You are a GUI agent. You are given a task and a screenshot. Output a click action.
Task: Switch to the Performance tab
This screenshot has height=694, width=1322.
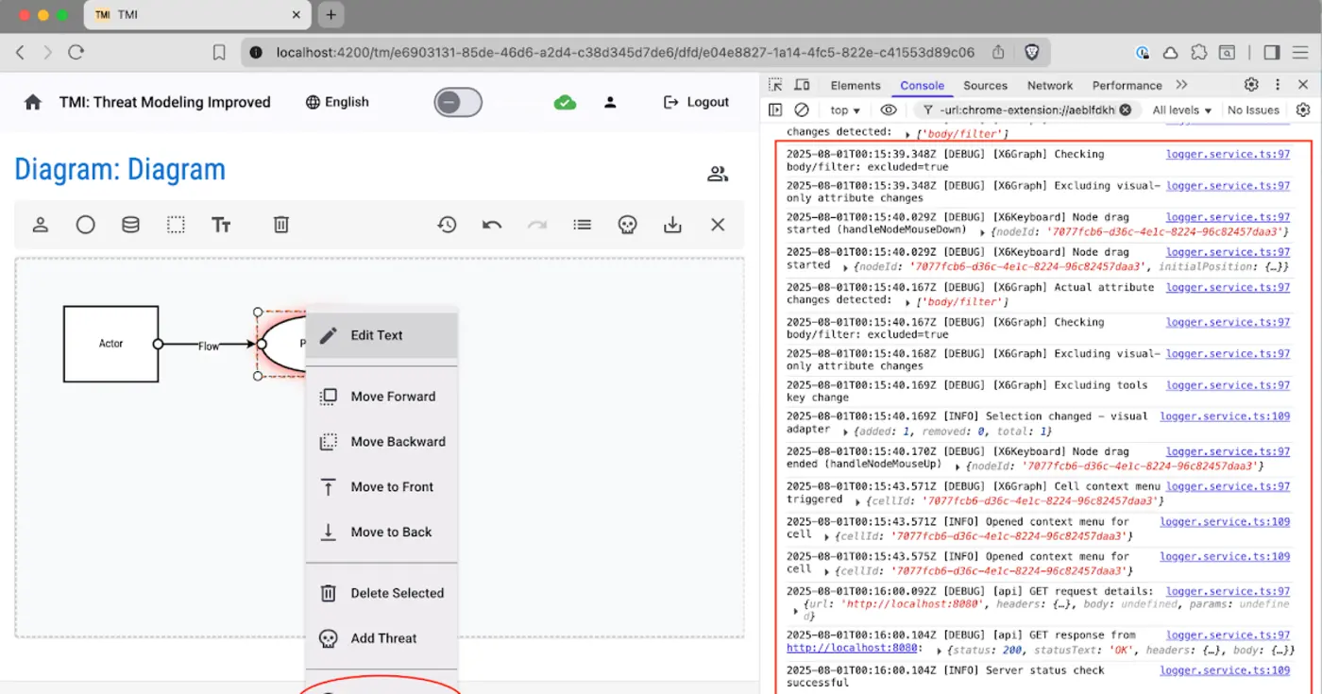[1127, 85]
